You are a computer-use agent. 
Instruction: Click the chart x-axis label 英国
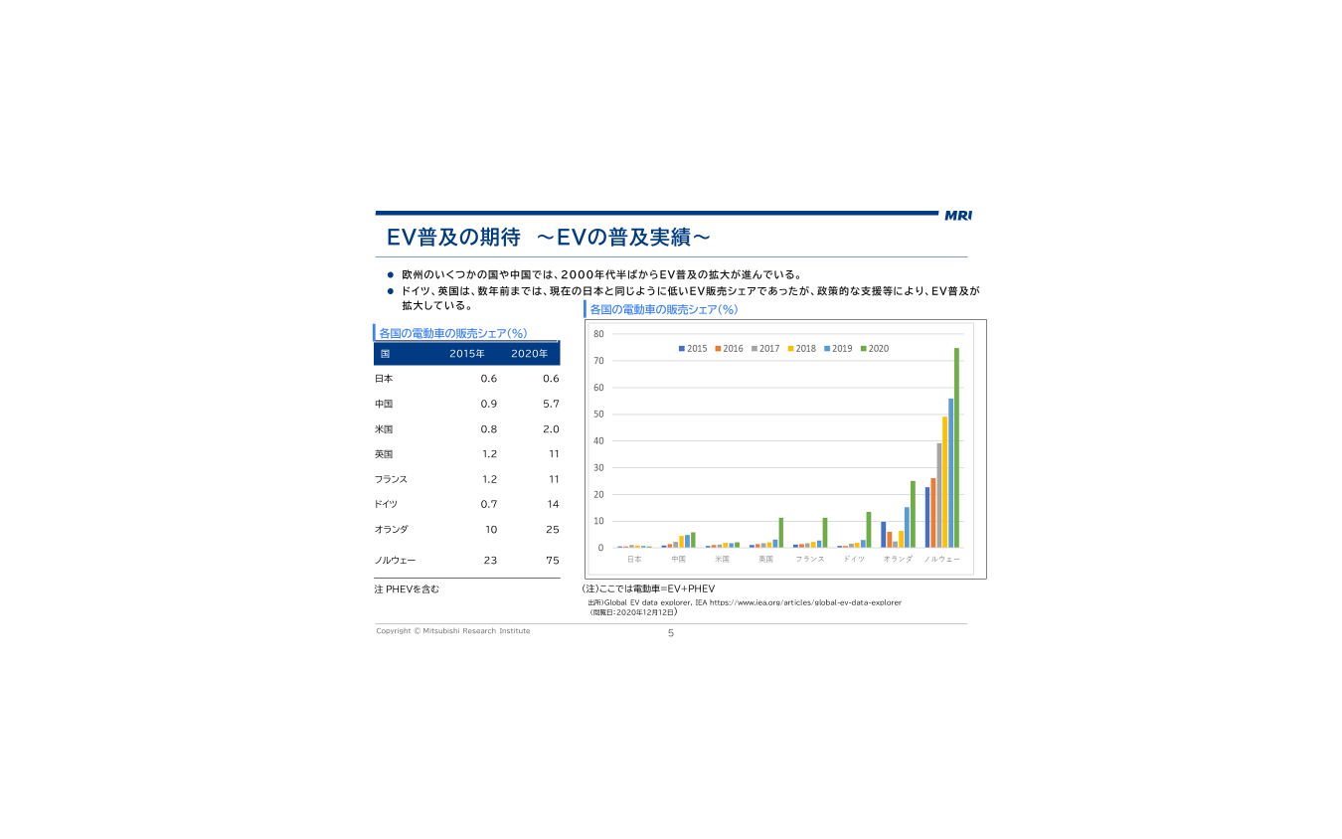coord(766,560)
